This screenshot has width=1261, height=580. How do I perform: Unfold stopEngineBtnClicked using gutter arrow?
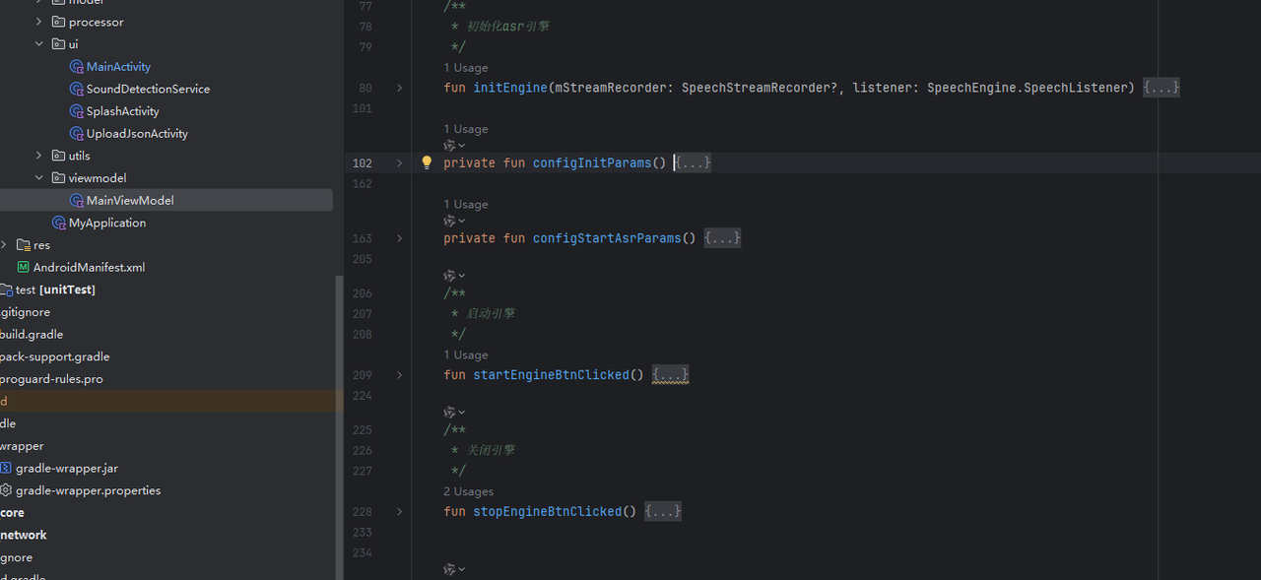[x=399, y=512]
